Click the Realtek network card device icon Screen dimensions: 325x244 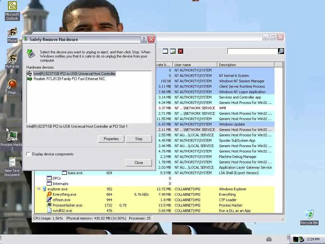point(30,79)
